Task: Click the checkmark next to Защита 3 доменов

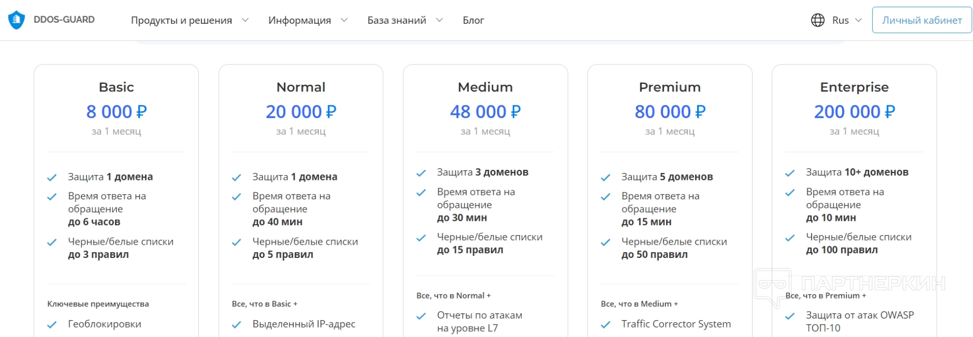Action: [421, 173]
